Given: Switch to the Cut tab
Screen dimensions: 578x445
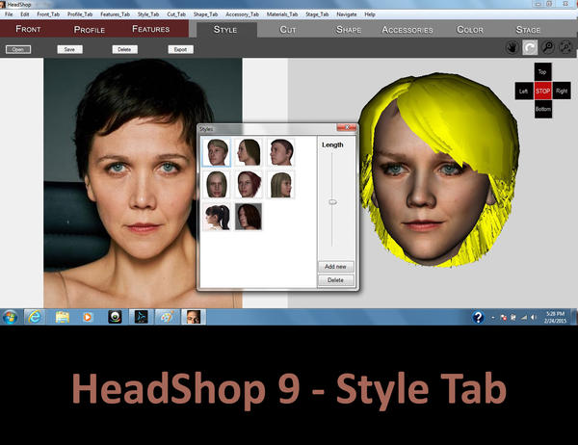Looking at the screenshot, I should 288,30.
